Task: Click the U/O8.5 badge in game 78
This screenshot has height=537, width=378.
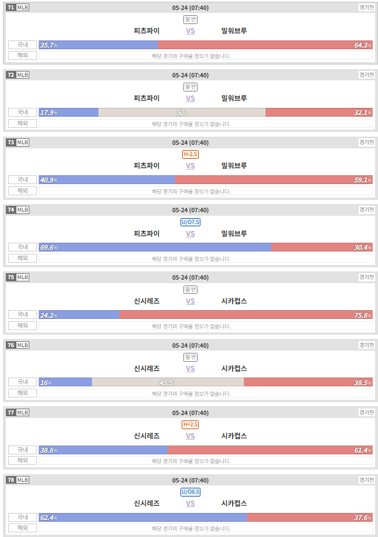Action: 190,492
